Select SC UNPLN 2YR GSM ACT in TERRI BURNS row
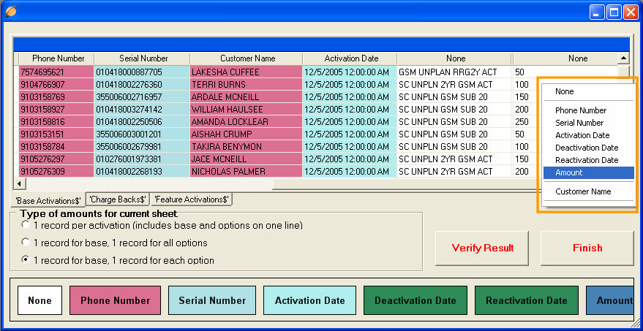Screen dimensions: 643x331 tap(454, 84)
